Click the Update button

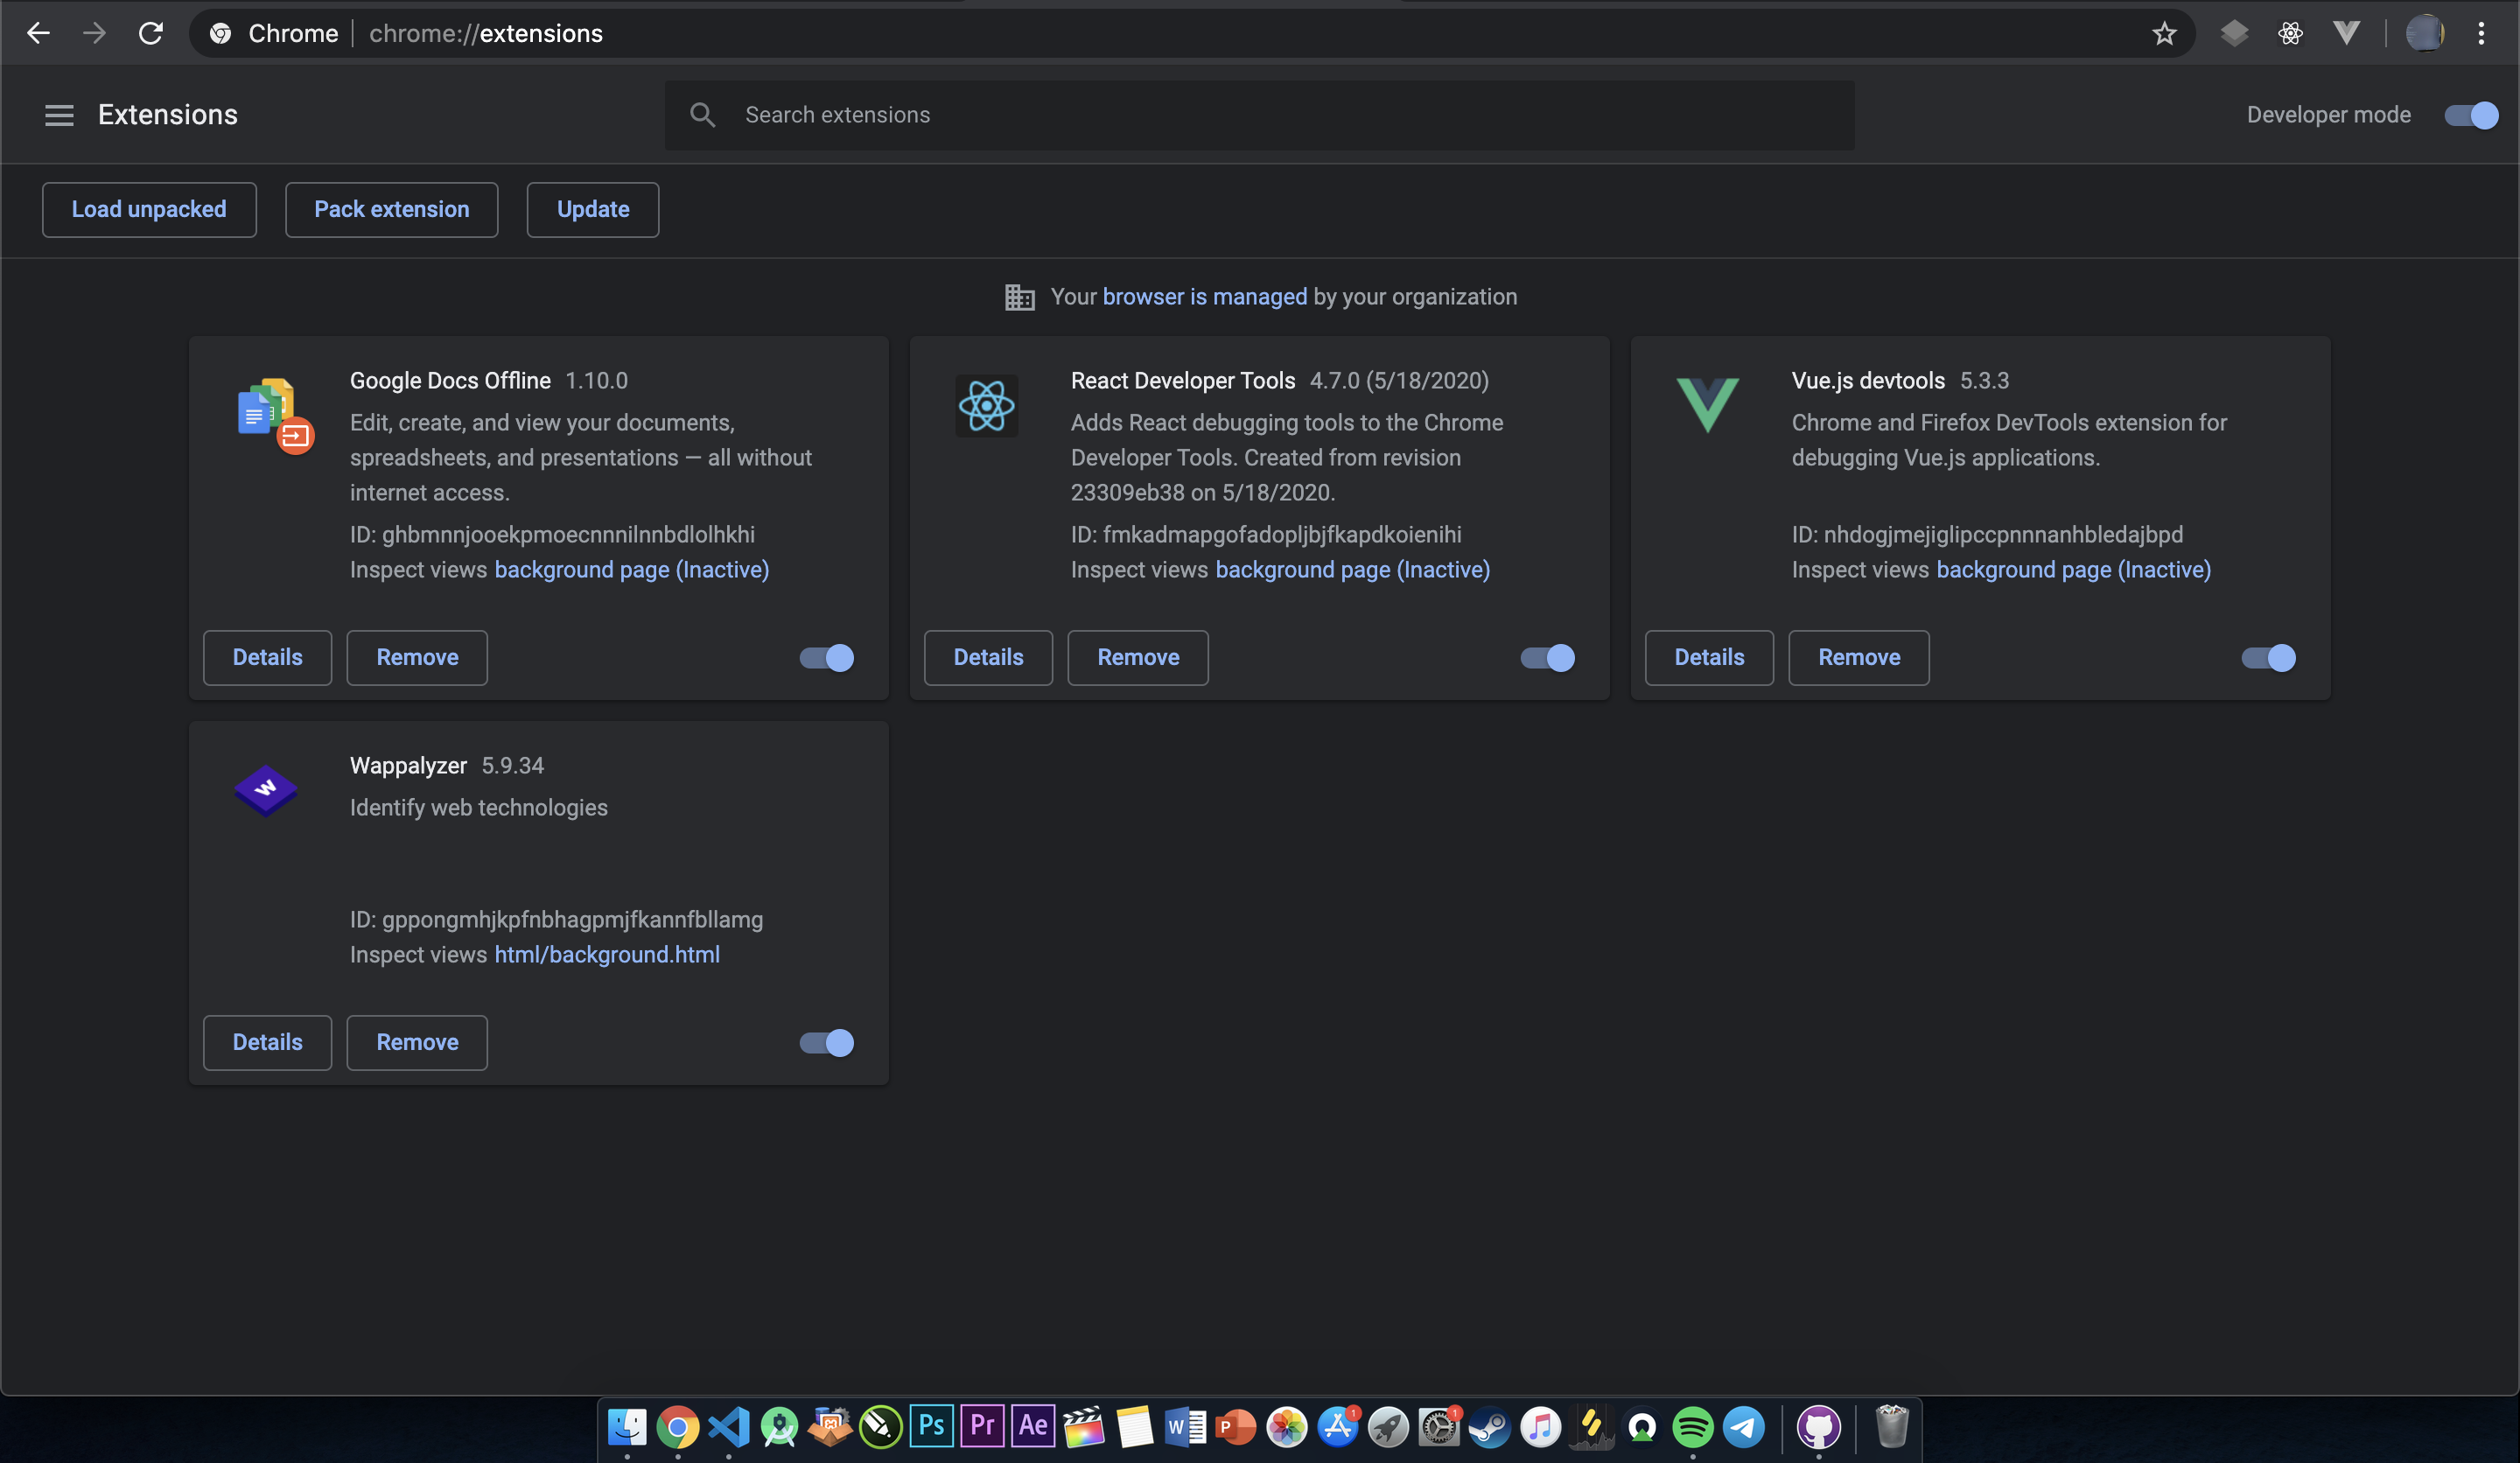coord(593,209)
